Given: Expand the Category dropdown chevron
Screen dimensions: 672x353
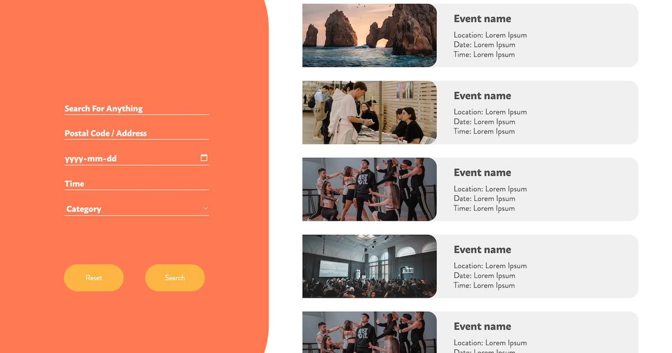Looking at the screenshot, I should [205, 208].
